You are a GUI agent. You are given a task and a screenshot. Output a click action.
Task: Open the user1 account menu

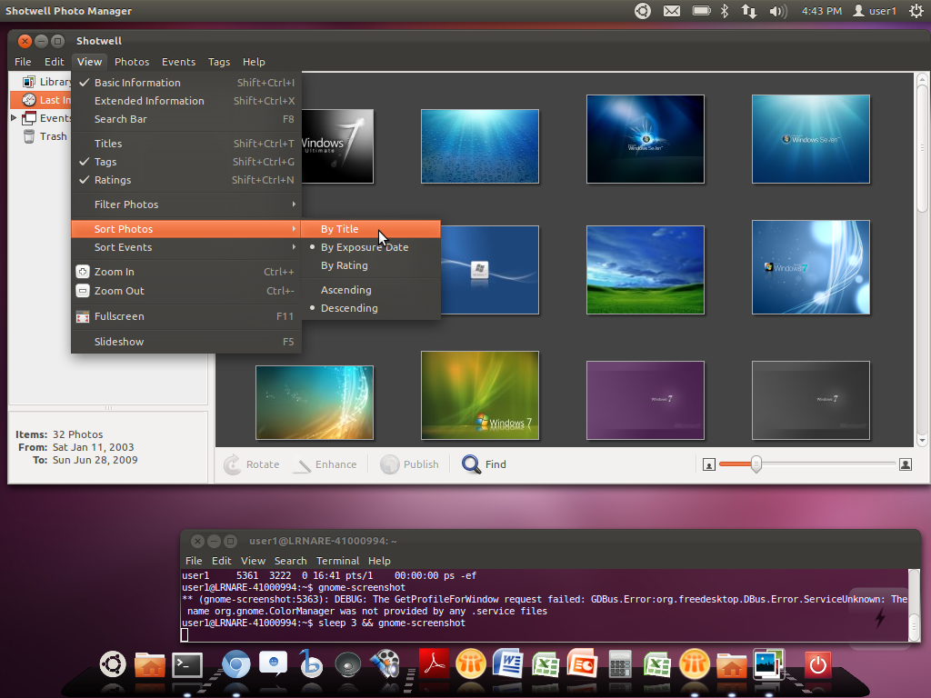[875, 11]
